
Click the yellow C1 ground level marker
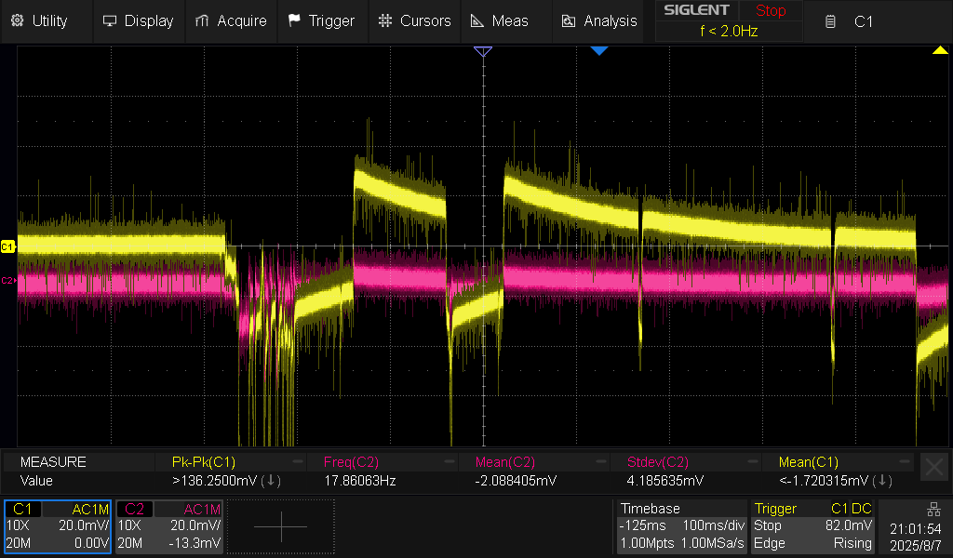pyautogui.click(x=7, y=246)
